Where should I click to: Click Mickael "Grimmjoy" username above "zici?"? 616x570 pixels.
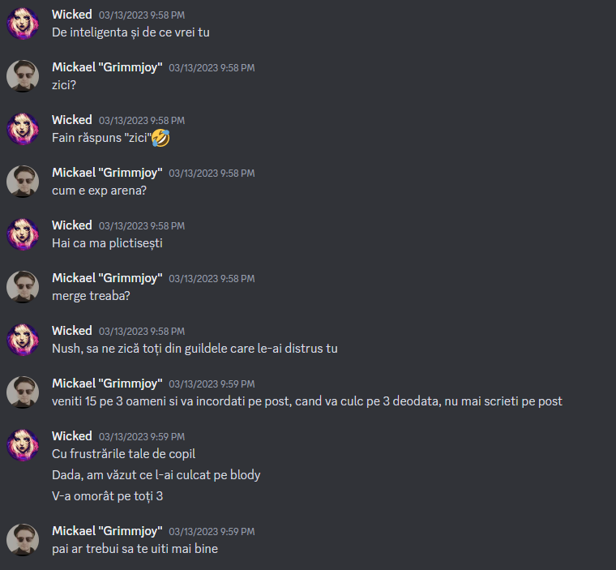point(107,67)
